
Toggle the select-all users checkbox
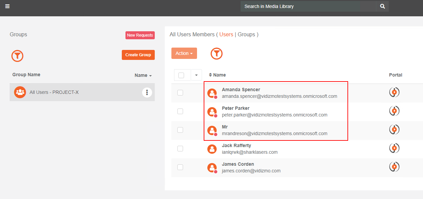(181, 75)
